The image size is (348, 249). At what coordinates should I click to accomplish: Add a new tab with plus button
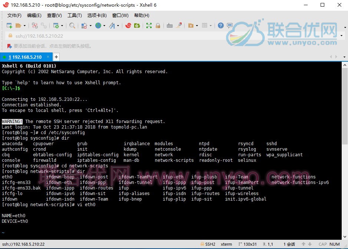[x=56, y=57]
